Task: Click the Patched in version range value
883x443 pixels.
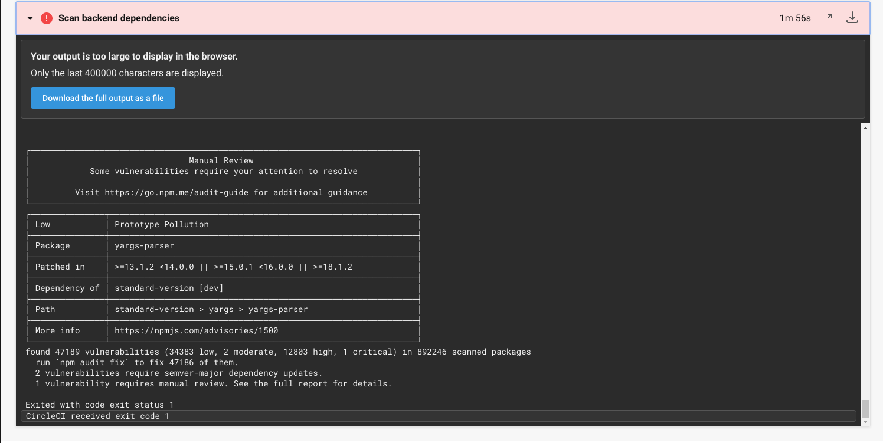Action: point(233,267)
